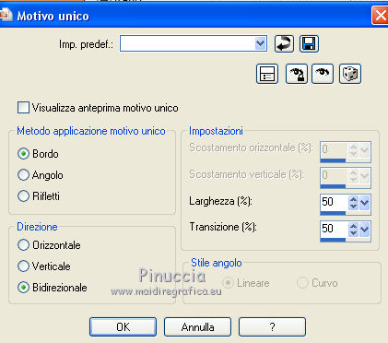Expand the Transizione value dropdown arrow
This screenshot has height=343, width=388.
[364, 230]
